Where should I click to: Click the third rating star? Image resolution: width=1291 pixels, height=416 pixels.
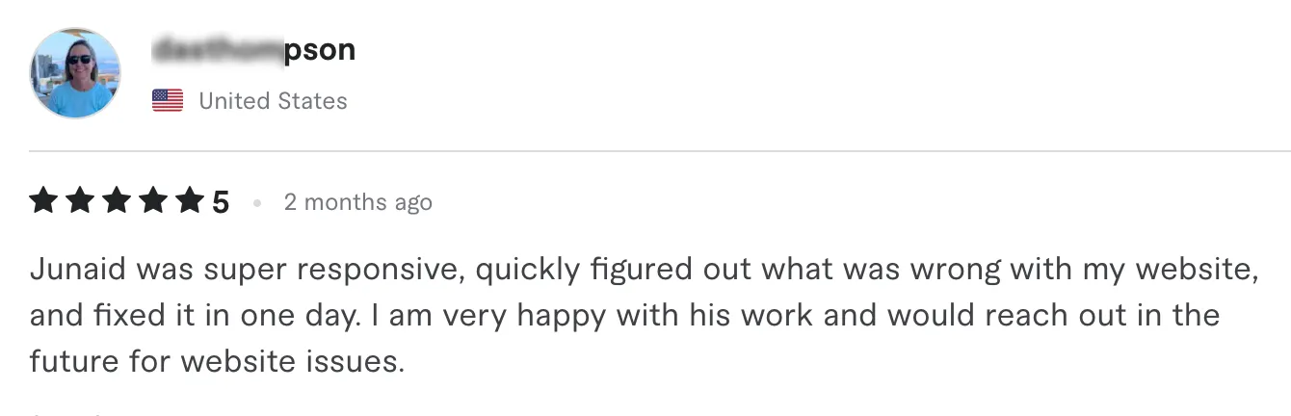(117, 202)
